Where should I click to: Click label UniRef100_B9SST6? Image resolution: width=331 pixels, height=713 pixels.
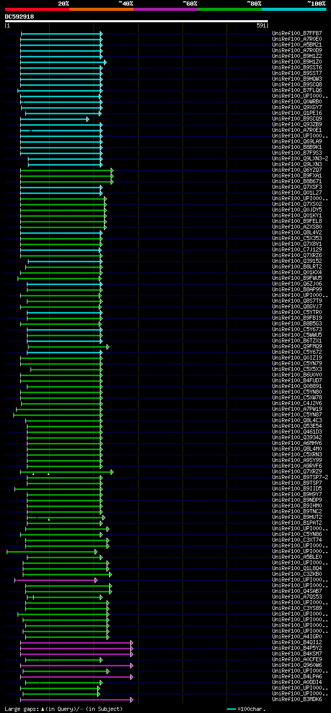coord(297,67)
